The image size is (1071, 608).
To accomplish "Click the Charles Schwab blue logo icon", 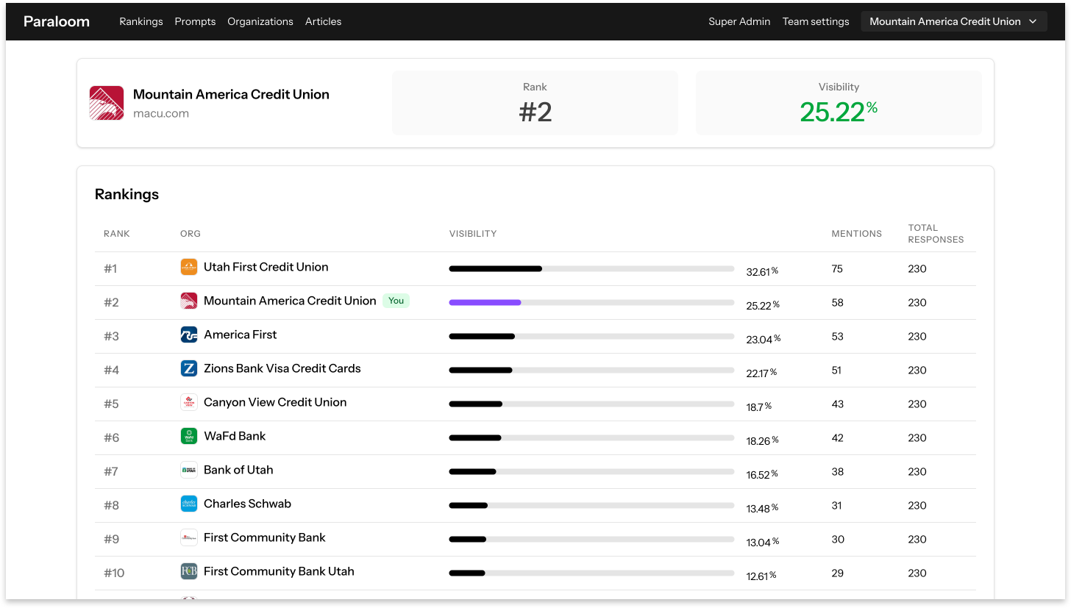I will coord(189,504).
